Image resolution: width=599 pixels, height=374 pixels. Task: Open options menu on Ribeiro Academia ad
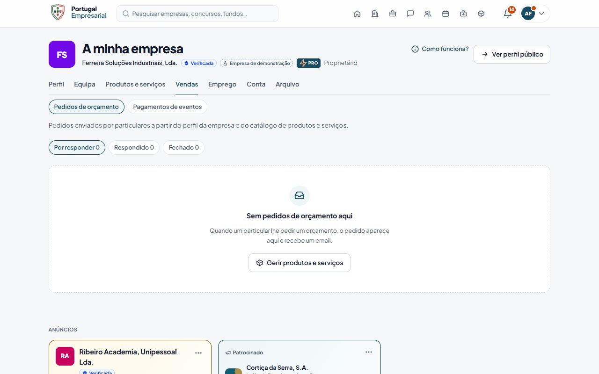[x=198, y=353]
